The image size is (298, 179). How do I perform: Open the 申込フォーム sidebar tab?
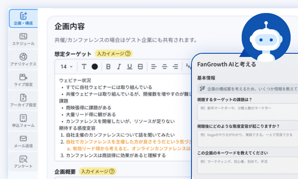[23, 121]
